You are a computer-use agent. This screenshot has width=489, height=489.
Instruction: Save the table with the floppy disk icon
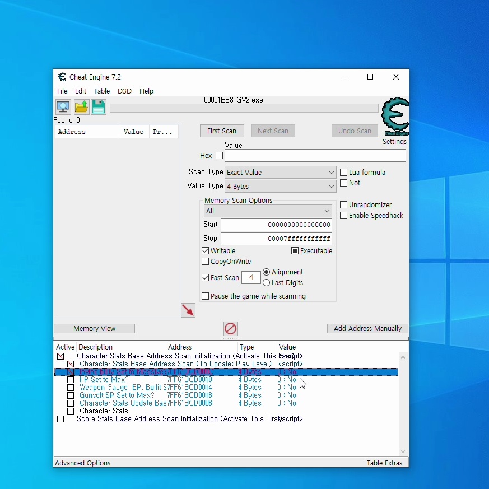point(99,107)
